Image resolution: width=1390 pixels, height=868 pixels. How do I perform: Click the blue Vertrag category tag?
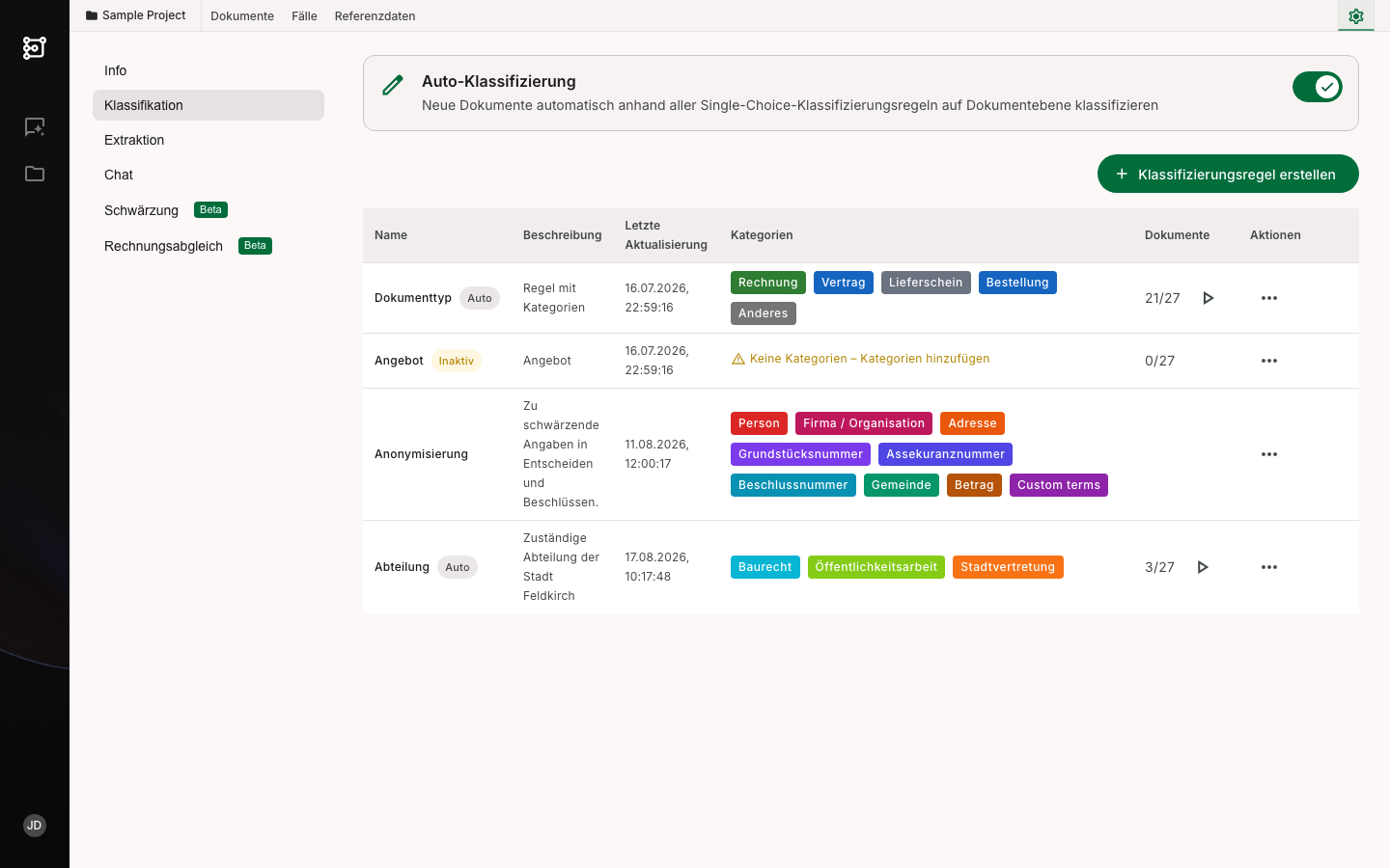(844, 283)
